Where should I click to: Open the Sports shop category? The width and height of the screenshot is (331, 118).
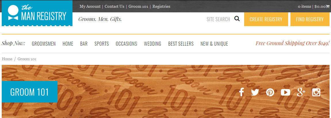102,44
